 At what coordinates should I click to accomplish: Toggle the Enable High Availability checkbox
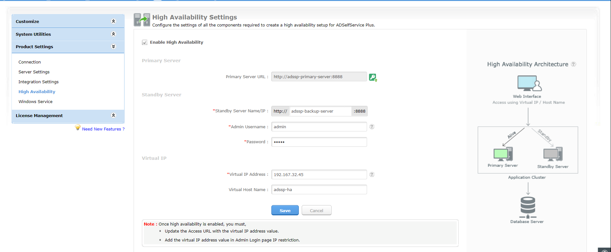tap(144, 42)
